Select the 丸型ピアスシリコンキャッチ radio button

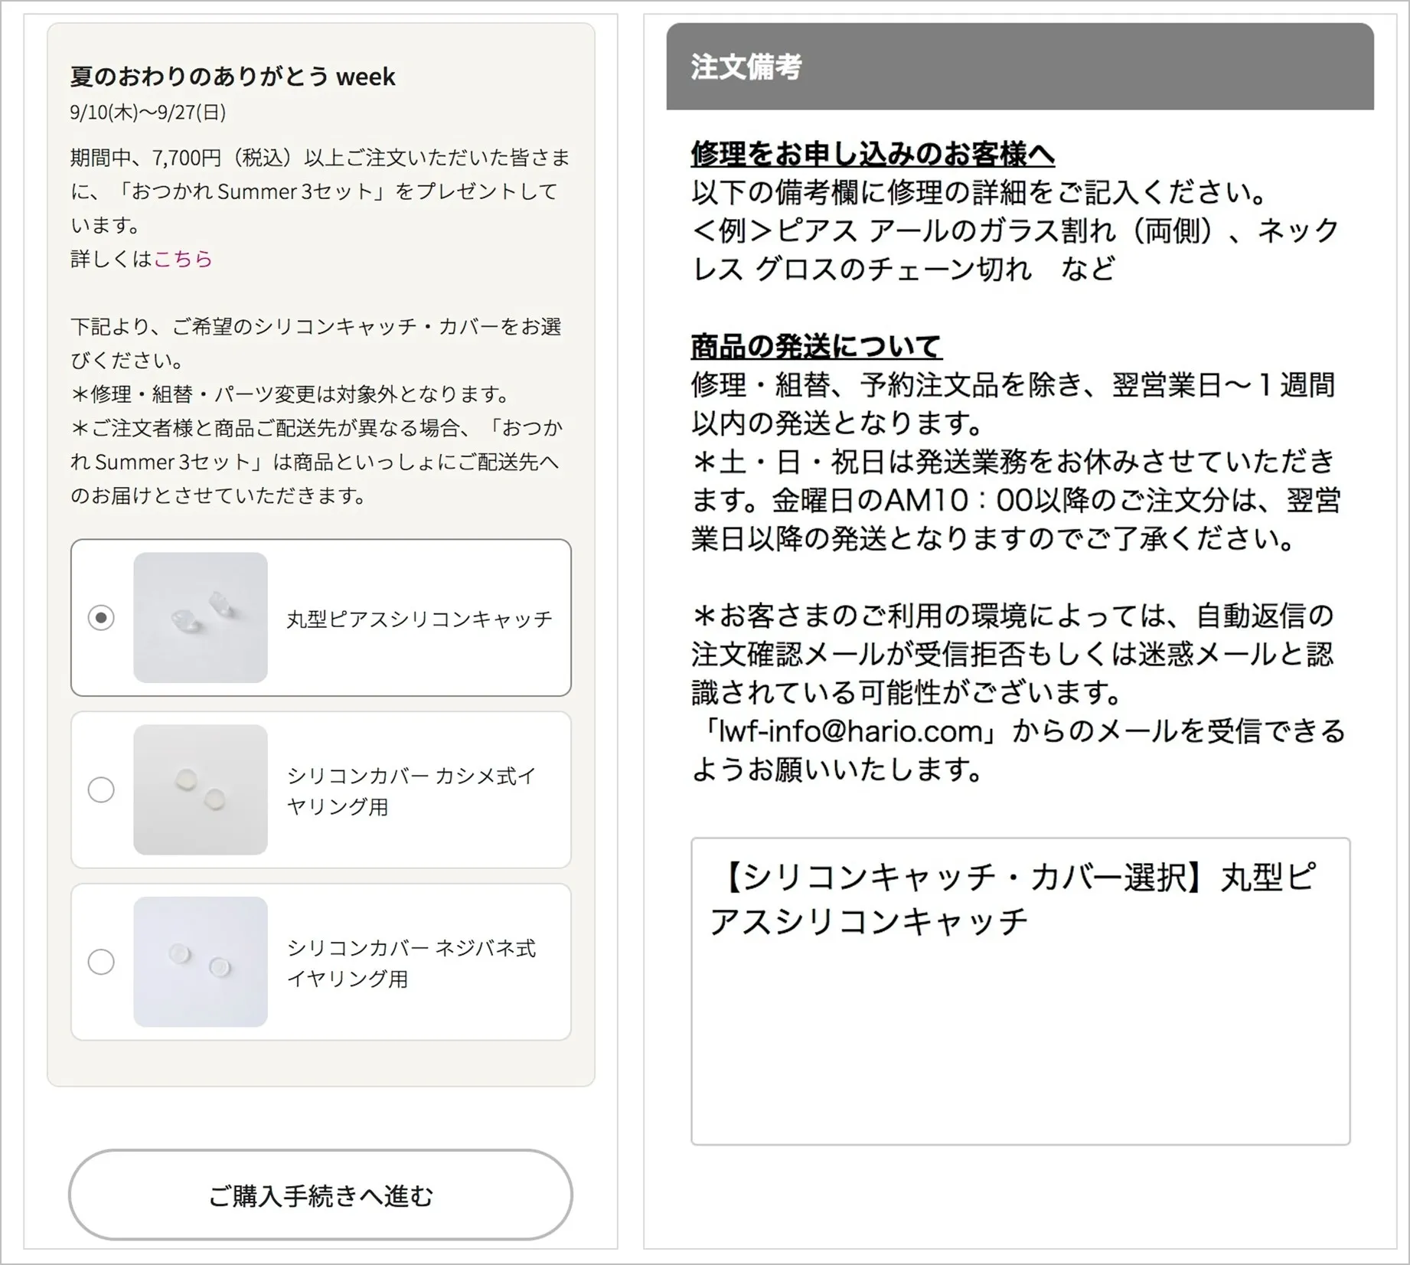click(101, 618)
